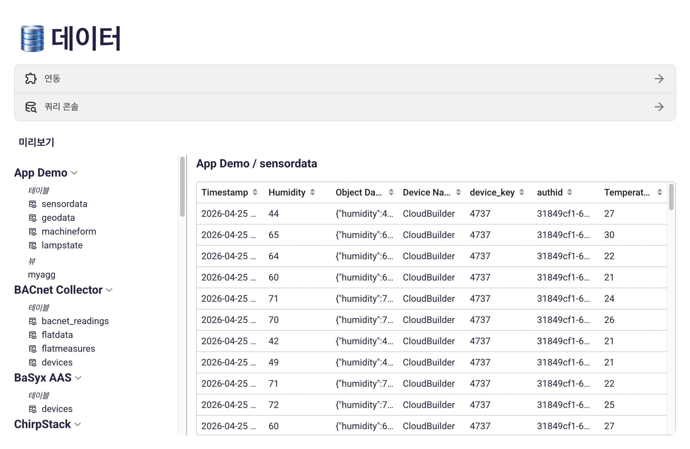Open 쿼리 콘솔 via its right arrow
Viewport: 690px width, 449px height.
tap(659, 107)
